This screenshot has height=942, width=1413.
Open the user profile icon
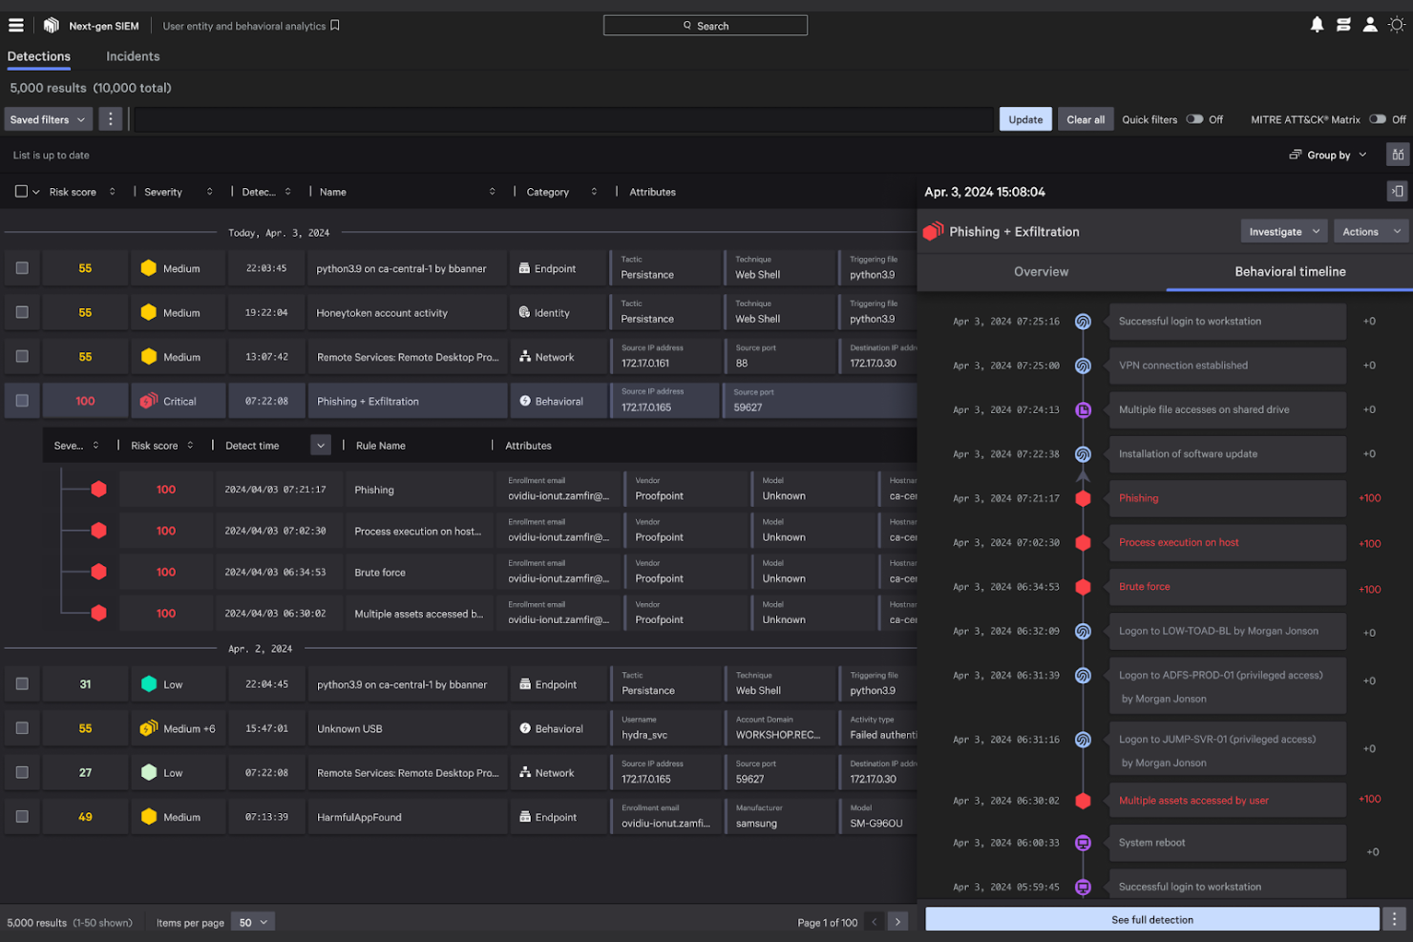[1370, 24]
